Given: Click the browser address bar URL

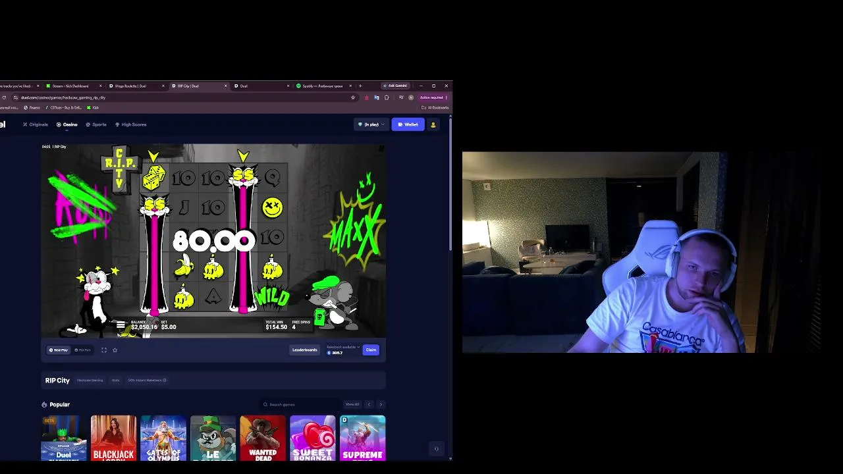Looking at the screenshot, I should tap(63, 97).
